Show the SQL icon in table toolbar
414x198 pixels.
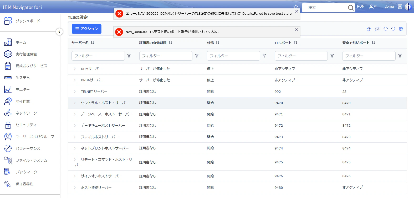pos(377,29)
